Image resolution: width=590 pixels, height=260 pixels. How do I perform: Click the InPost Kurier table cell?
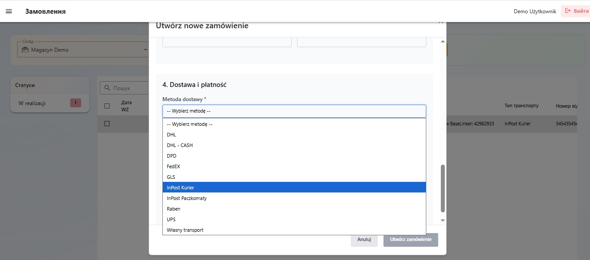517,124
